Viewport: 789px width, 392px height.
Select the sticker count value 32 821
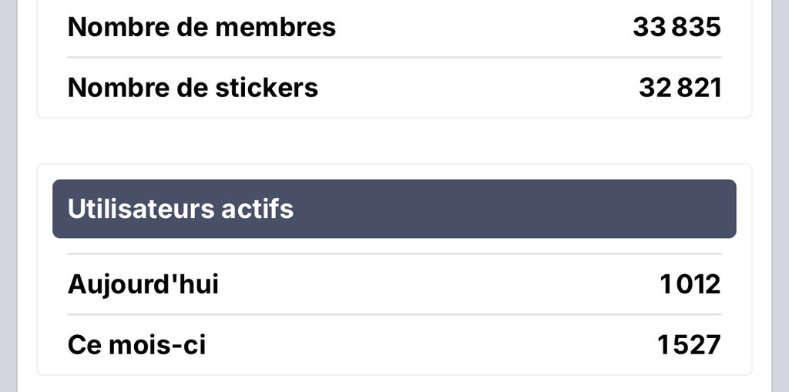[x=680, y=88]
